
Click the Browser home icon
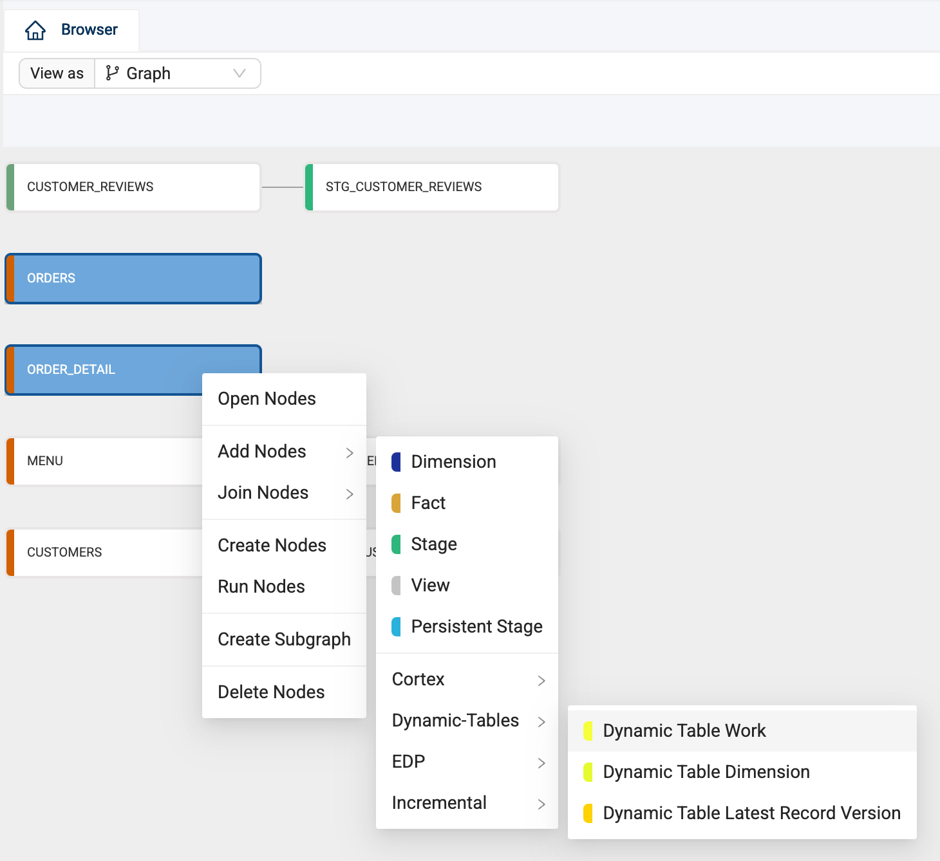(x=35, y=30)
